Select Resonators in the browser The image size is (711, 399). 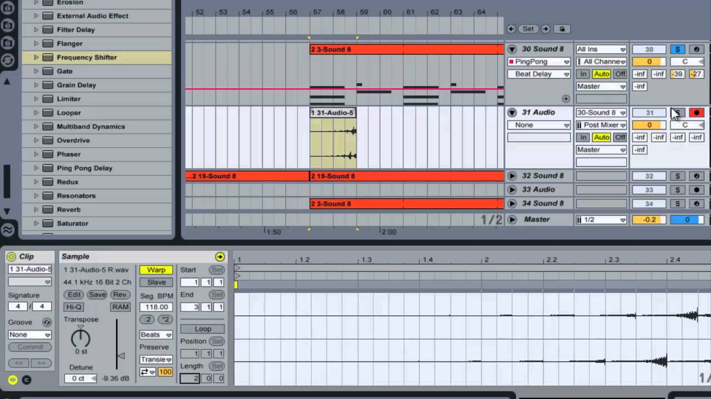point(76,196)
